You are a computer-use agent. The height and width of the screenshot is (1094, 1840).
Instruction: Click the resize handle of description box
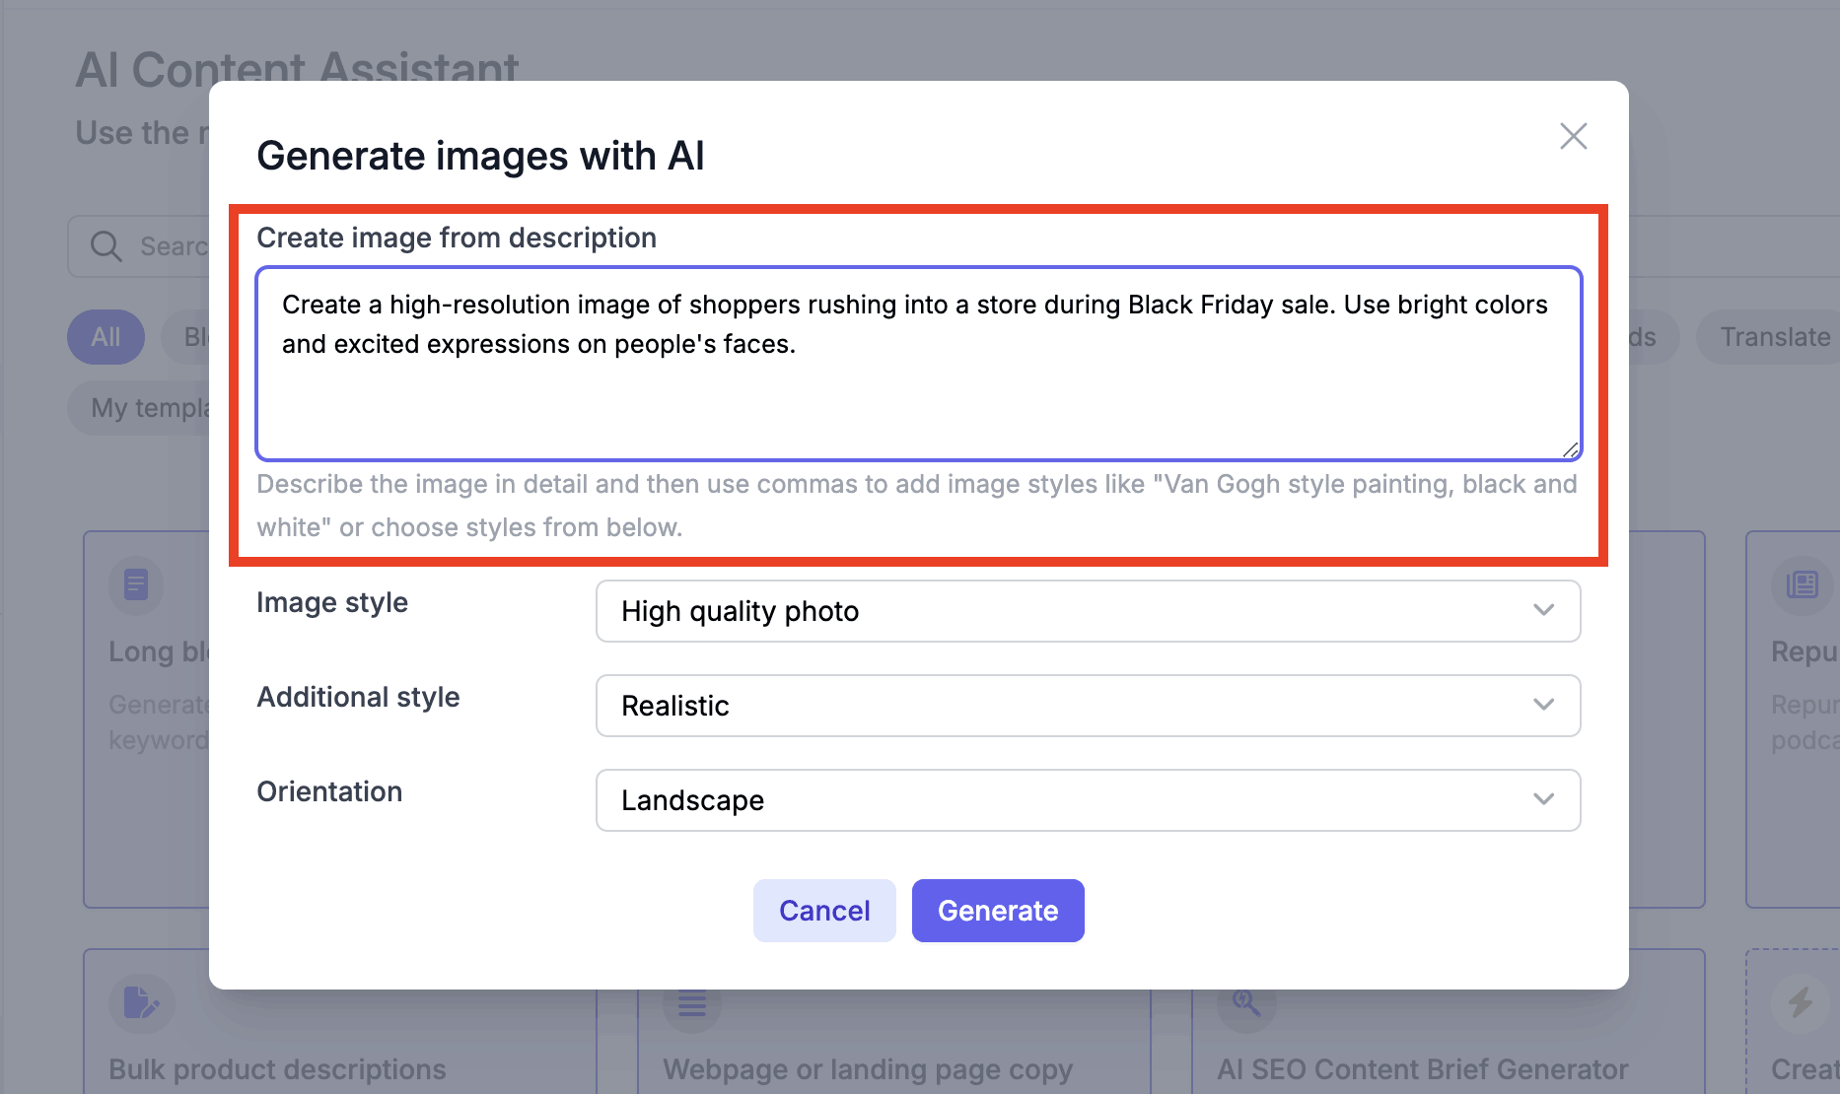click(1570, 449)
